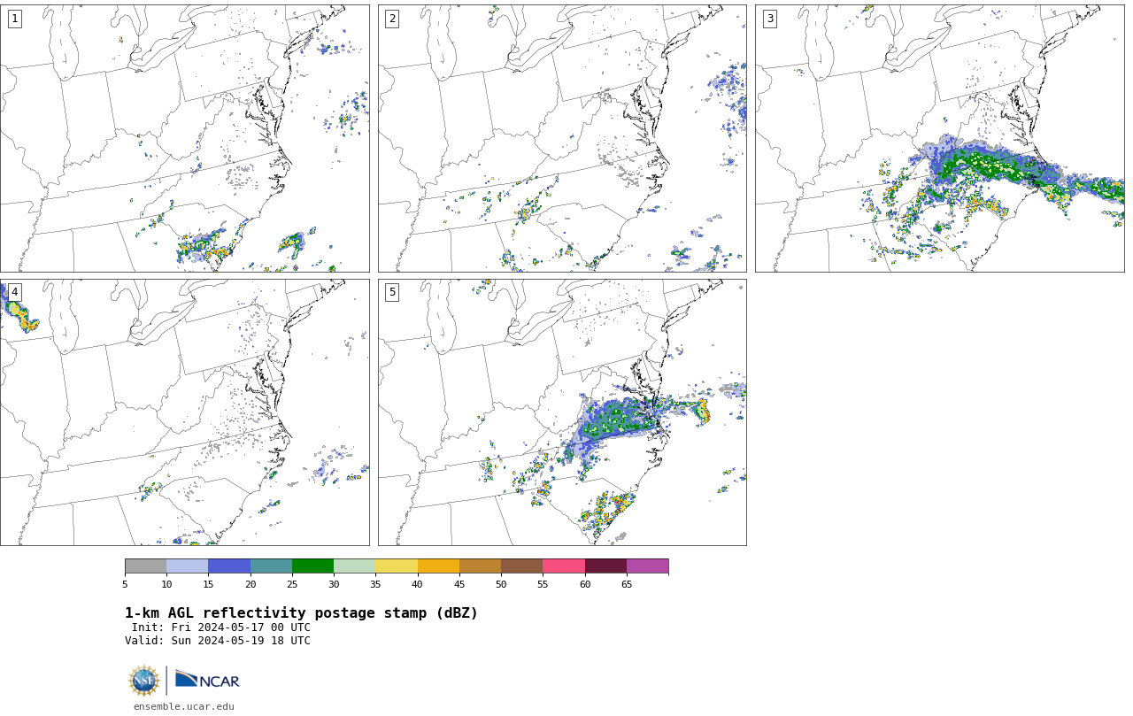Click the colorbar tick label 65
The width and height of the screenshot is (1133, 716).
pos(627,584)
